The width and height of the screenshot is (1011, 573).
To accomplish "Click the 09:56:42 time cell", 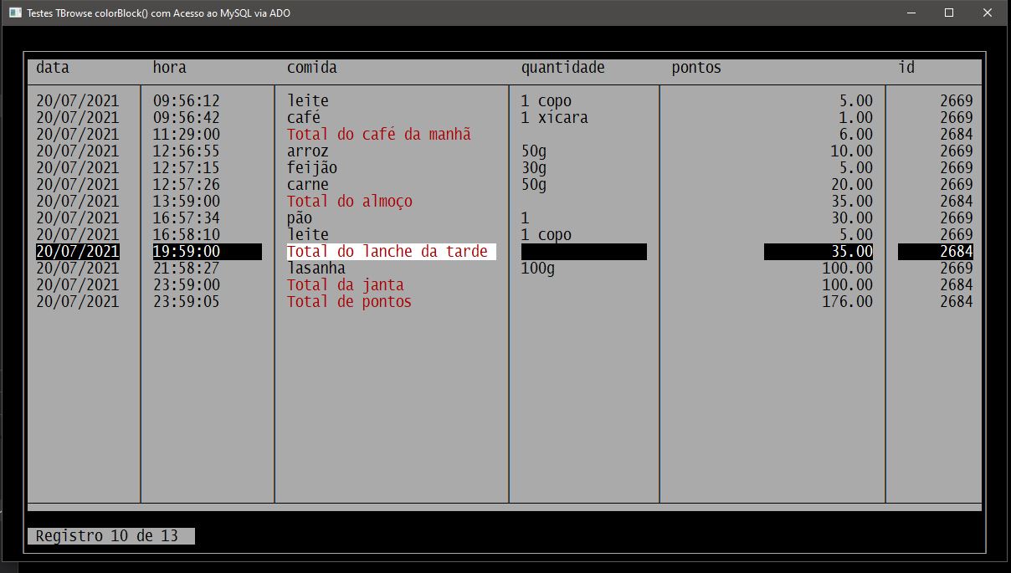I will tap(186, 118).
